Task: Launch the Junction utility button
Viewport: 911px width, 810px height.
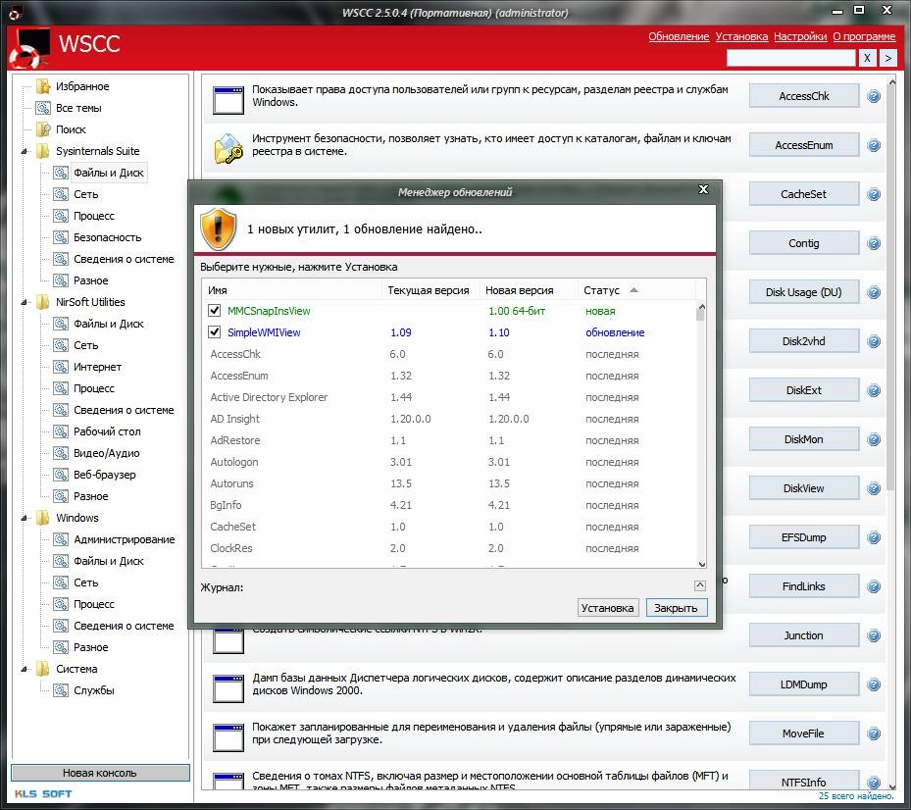Action: pos(803,635)
